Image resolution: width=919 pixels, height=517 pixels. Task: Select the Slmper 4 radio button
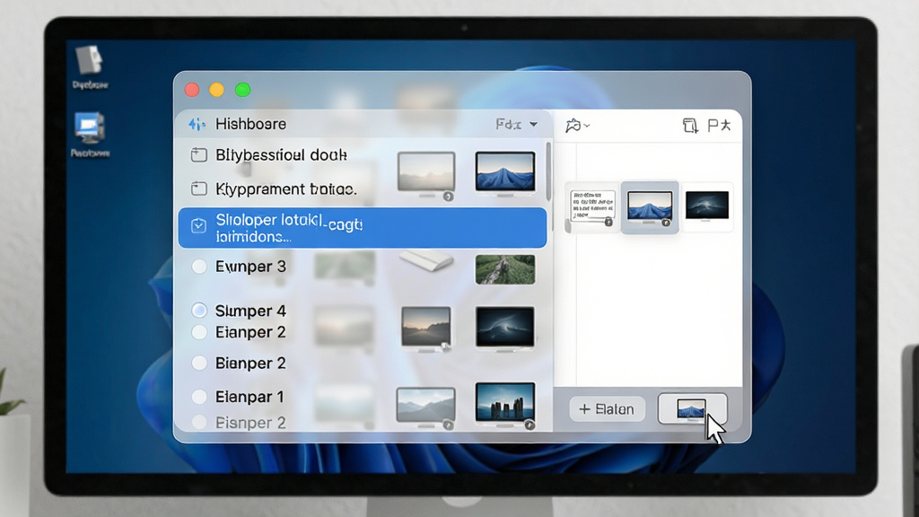click(199, 310)
